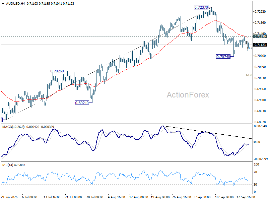Click the MACD 0.00 axis level
Viewport: 268px width, 201px height.
click(257, 142)
